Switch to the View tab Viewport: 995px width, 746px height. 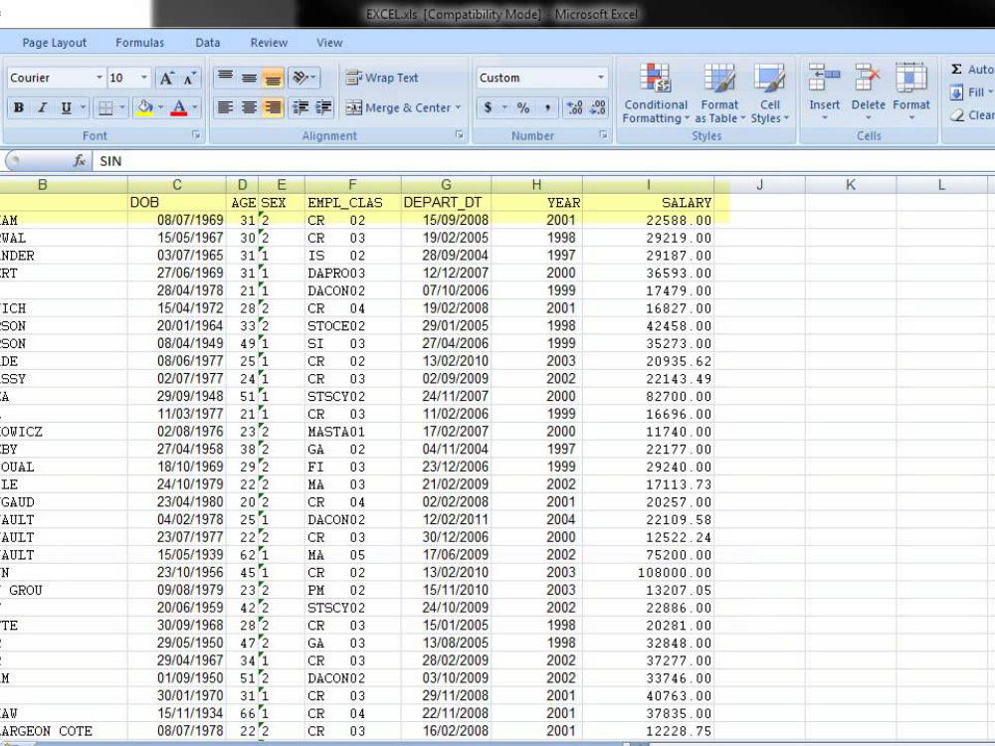(329, 43)
